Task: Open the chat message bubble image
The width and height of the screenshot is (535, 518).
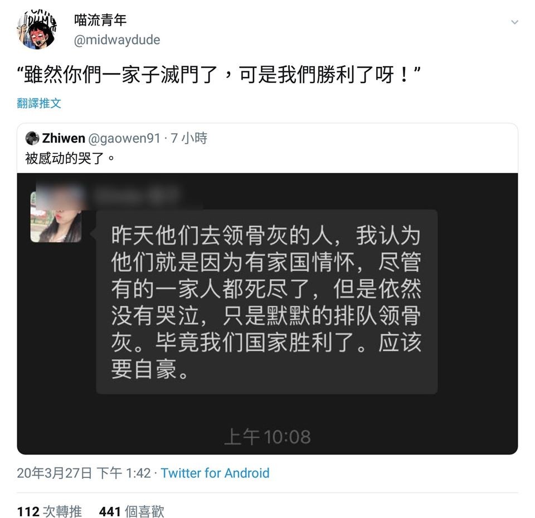Action: [267, 302]
